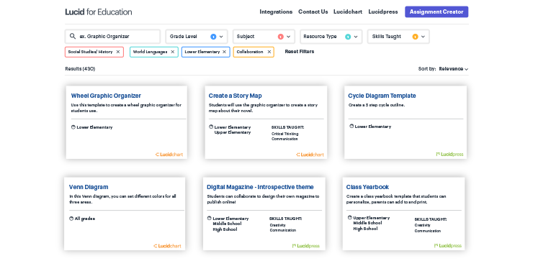This screenshot has width=533, height=279.
Task: Click grade icon on Digital Magazine card
Action: pos(210,219)
